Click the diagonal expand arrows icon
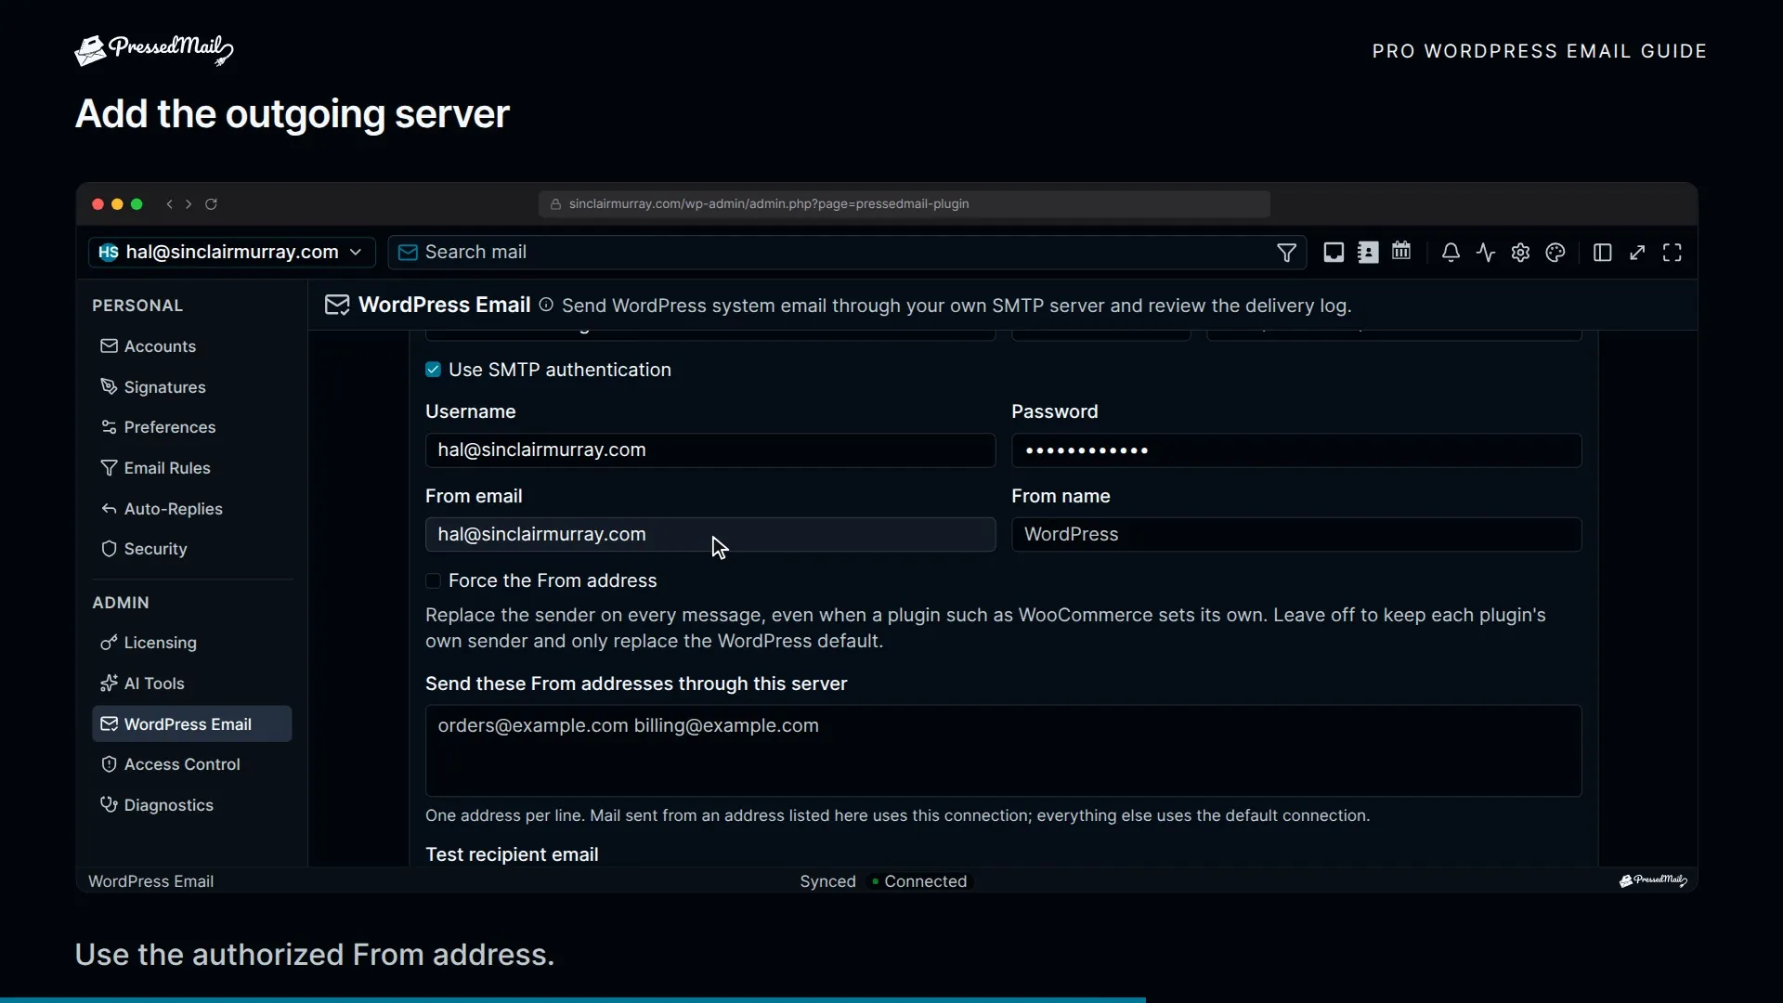This screenshot has width=1783, height=1003. [1637, 253]
